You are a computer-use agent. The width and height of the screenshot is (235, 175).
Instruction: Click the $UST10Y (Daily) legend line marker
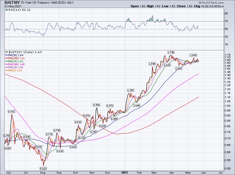pyautogui.click(x=6, y=52)
